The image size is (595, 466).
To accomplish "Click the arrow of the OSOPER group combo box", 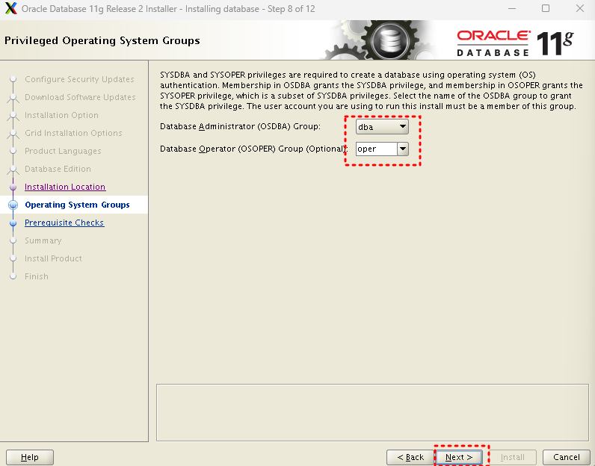I will (403, 149).
